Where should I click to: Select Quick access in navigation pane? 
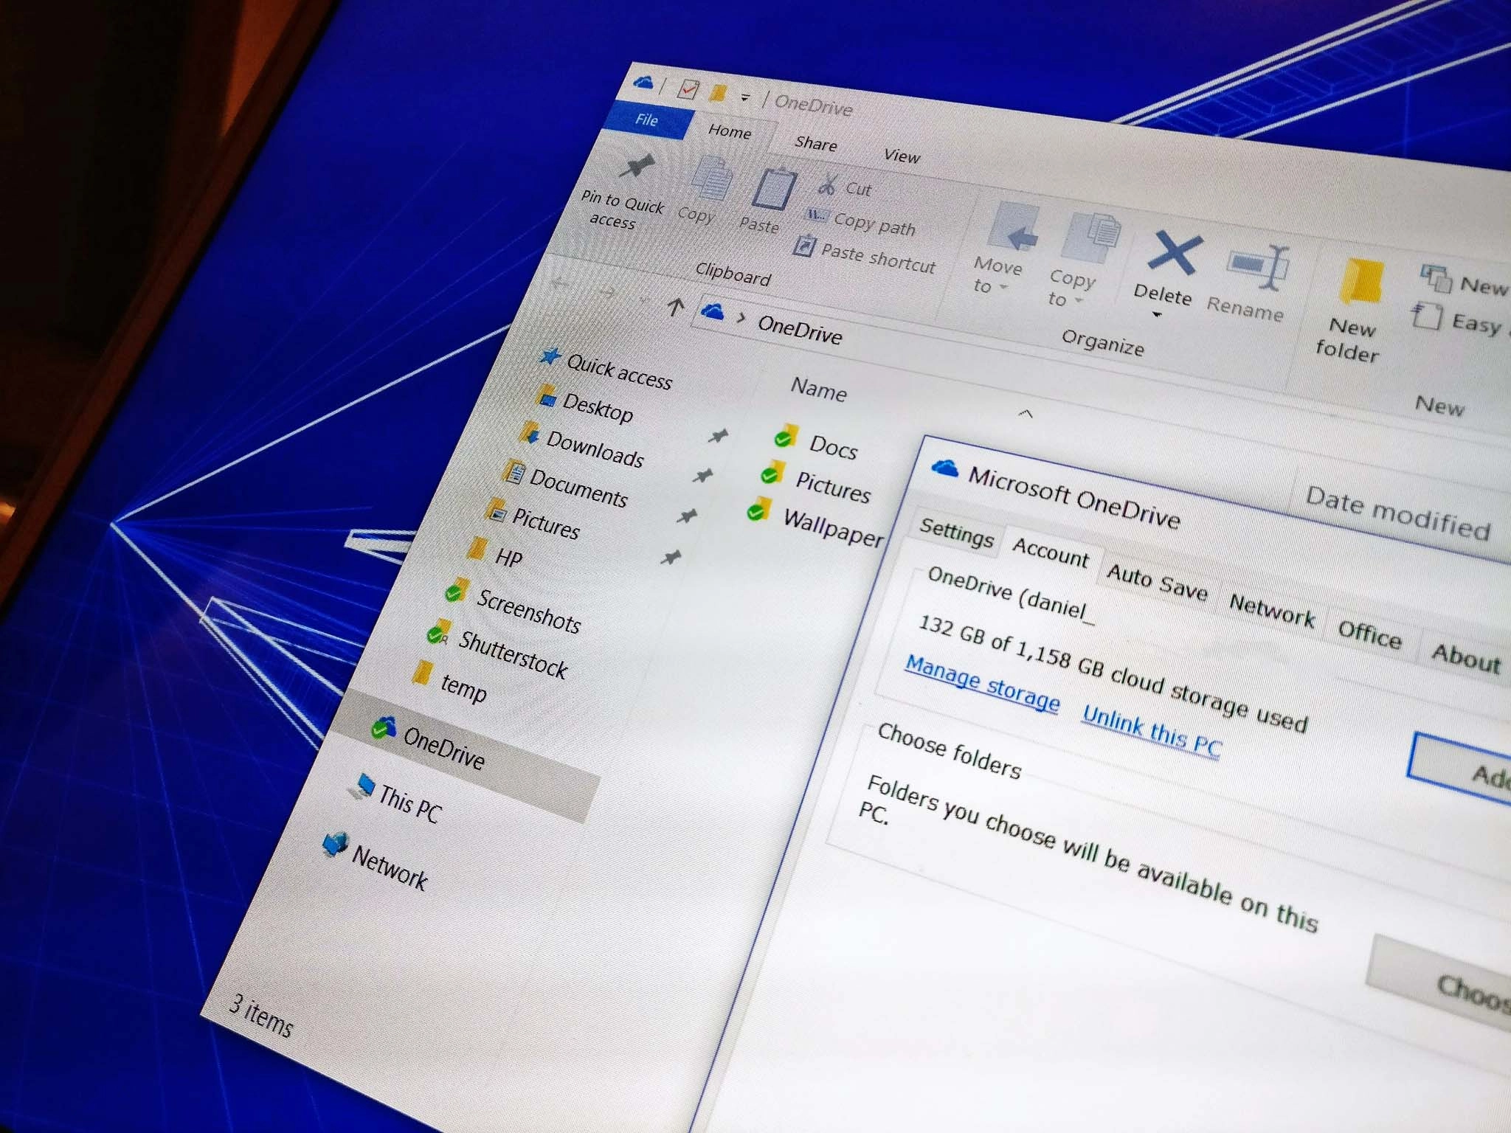[606, 369]
